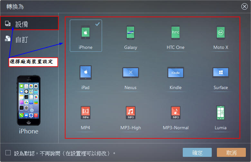Pick the Kindle device preset

[x=175, y=73]
